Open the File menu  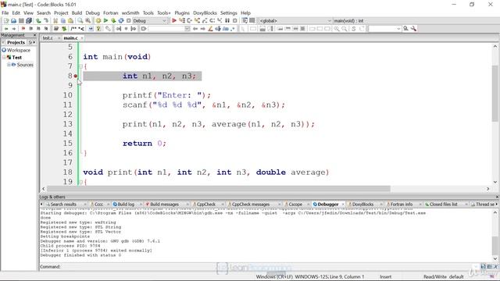(5, 12)
